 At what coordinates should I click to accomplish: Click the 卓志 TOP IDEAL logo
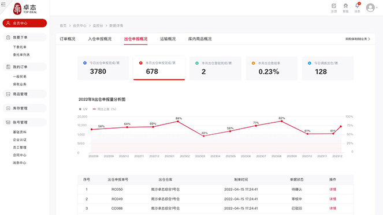coord(25,9)
